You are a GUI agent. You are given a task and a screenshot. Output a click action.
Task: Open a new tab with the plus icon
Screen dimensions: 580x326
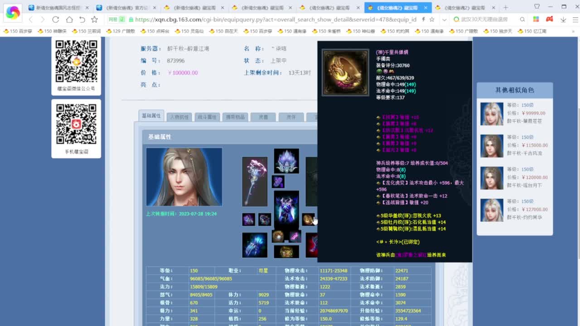[506, 8]
